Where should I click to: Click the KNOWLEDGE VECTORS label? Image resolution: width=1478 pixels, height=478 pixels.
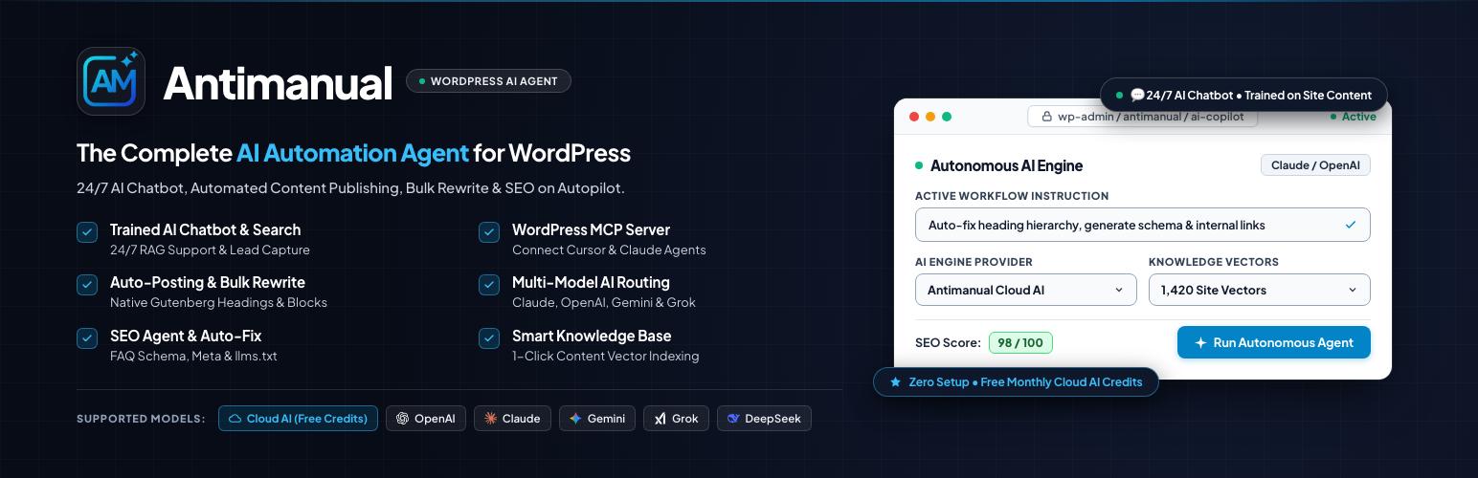(x=1214, y=262)
